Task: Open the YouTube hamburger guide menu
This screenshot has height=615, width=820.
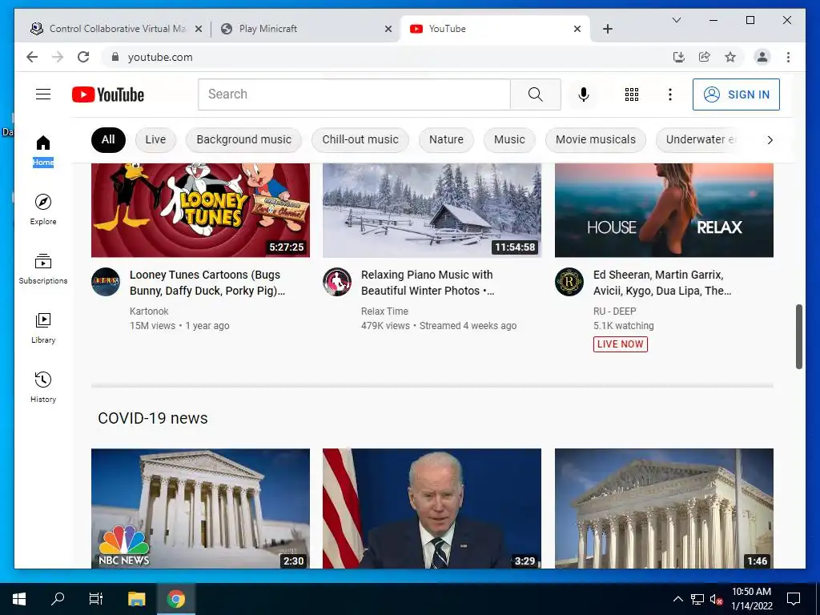Action: point(43,94)
